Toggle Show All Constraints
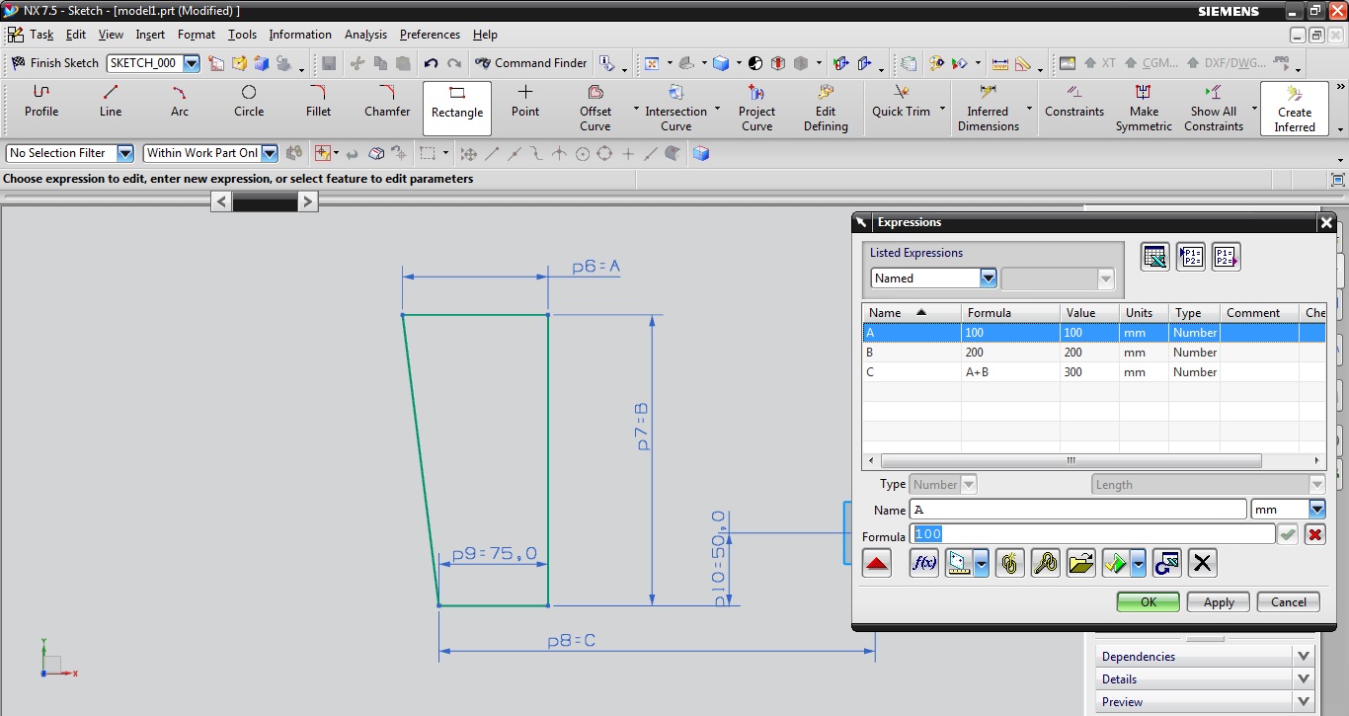 tap(1213, 101)
